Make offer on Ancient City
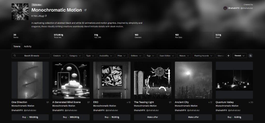Viewport: 265px width, 123px height. 194,117
